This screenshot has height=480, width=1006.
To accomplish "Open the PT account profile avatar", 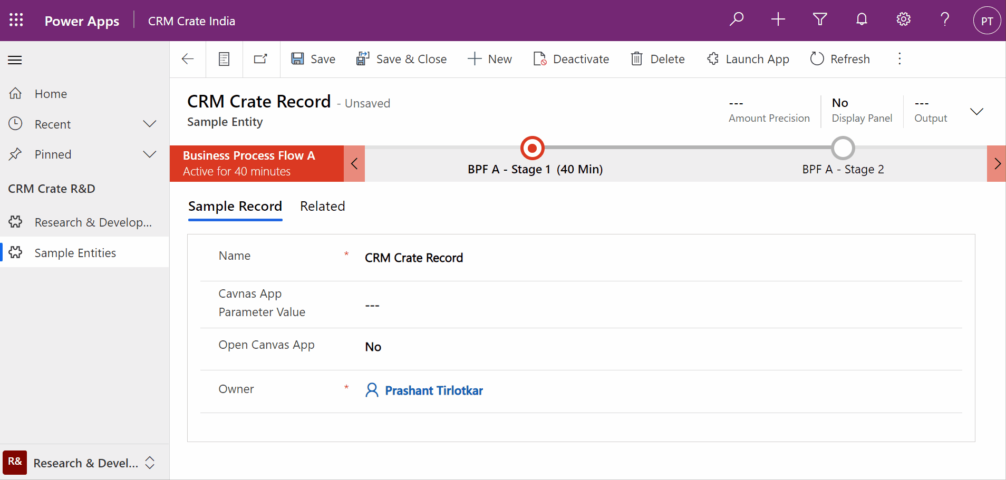I will click(986, 20).
